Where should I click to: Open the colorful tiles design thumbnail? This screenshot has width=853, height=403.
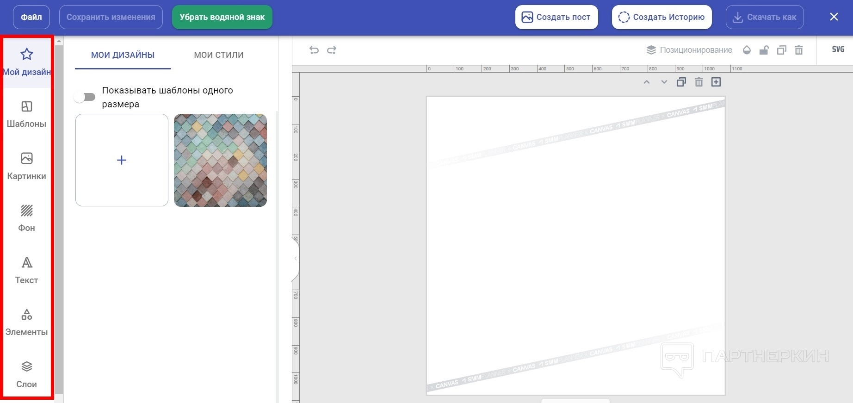click(x=220, y=160)
